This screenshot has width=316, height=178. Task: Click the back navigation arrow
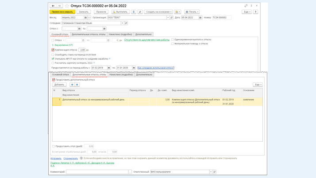[53, 6]
